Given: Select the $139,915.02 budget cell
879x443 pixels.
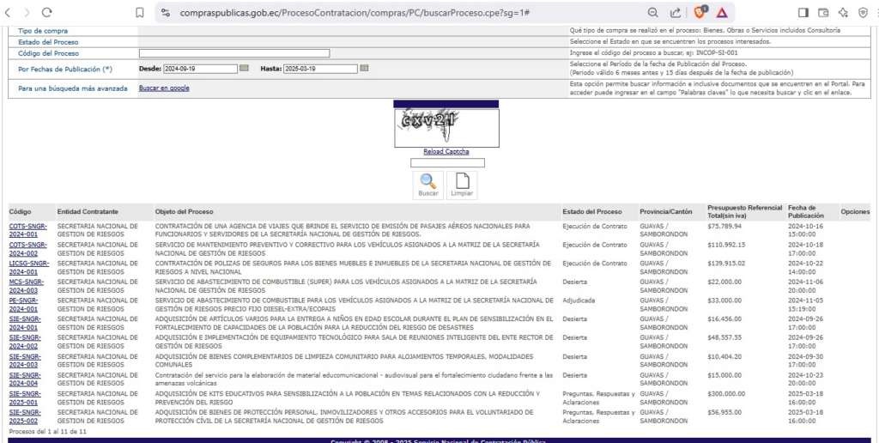Looking at the screenshot, I should (x=726, y=264).
